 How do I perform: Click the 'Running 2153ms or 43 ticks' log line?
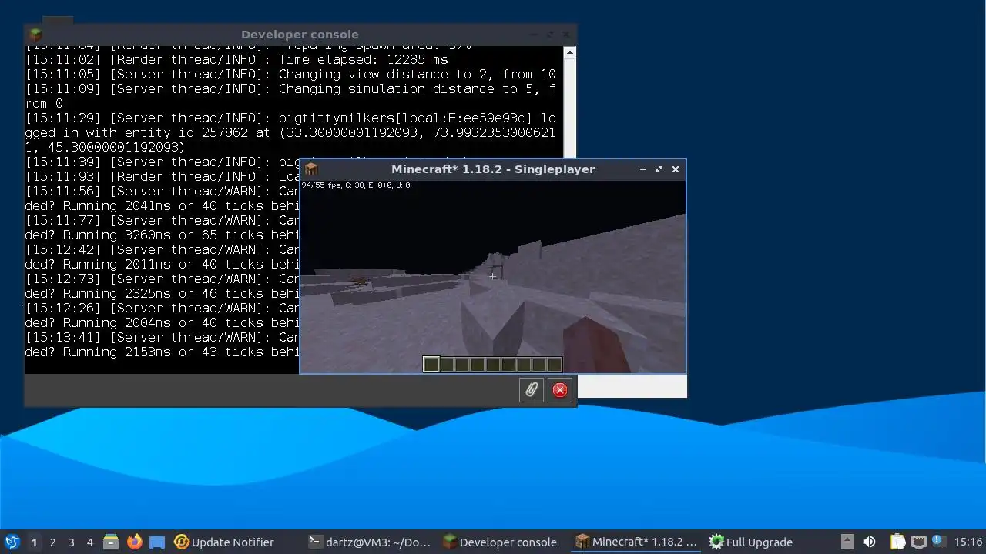click(x=162, y=352)
